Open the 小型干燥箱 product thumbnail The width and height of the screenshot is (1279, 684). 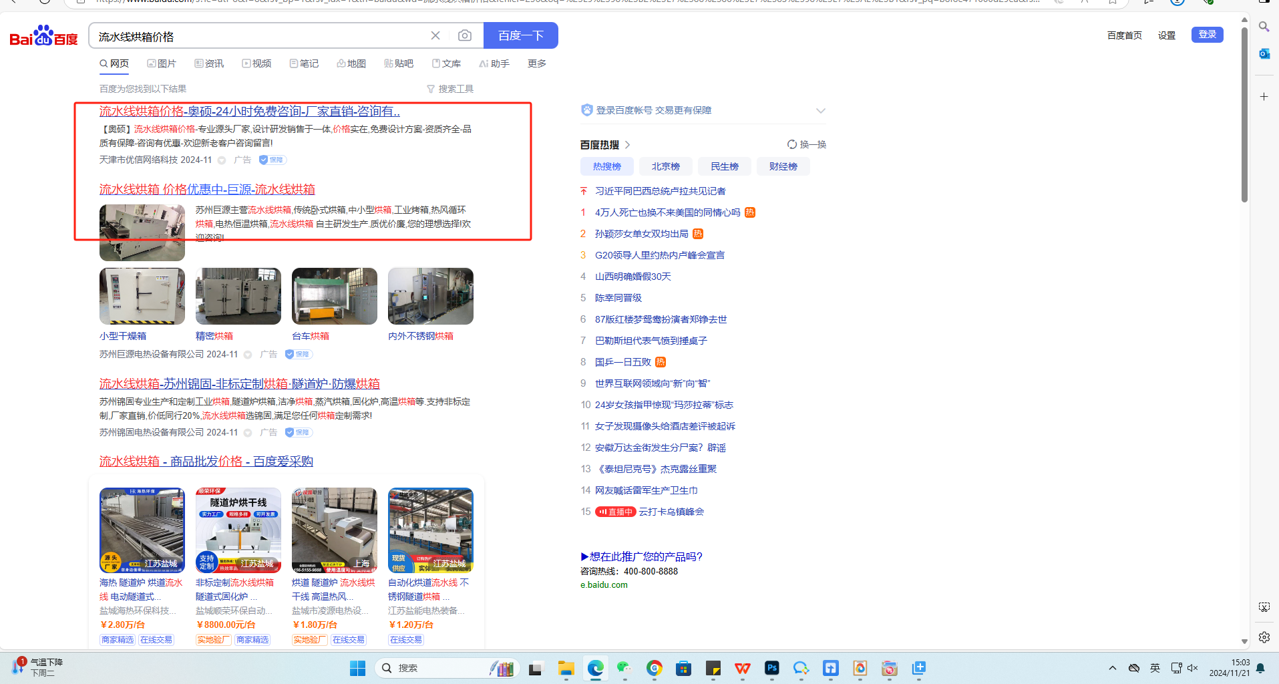point(142,297)
